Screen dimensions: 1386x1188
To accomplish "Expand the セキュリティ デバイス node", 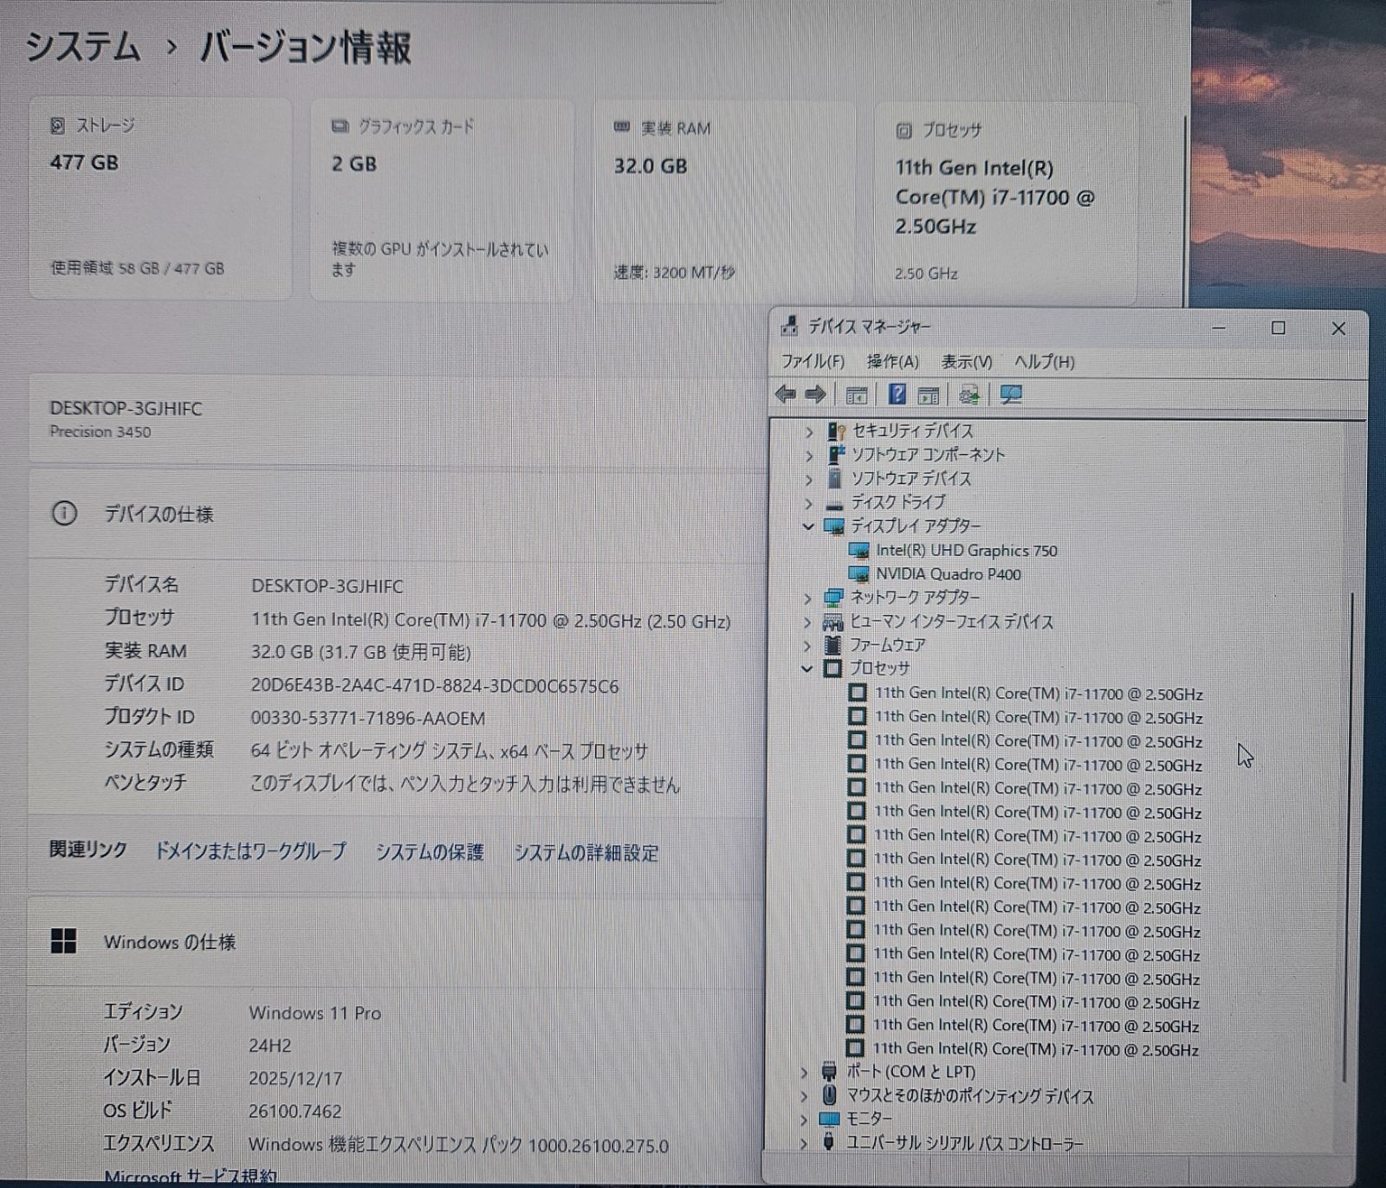I will tap(809, 431).
